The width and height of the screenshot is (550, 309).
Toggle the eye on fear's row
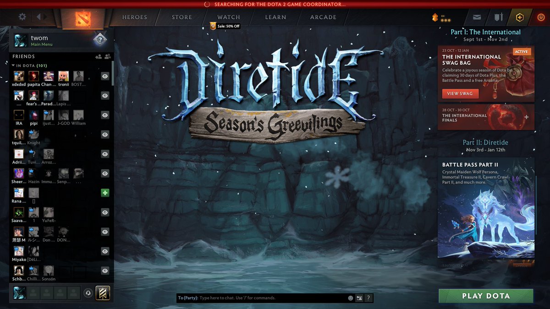click(105, 96)
